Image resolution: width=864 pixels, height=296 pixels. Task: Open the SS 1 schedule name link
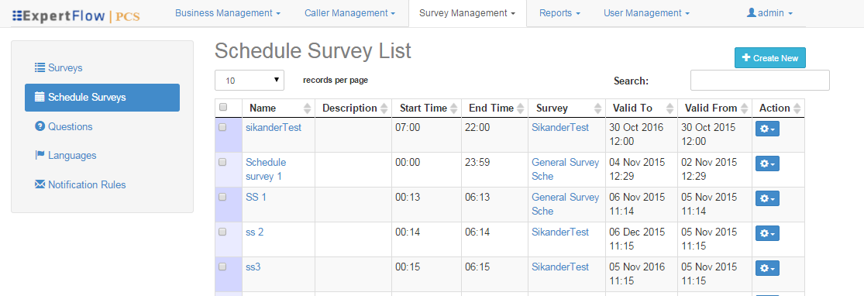[x=256, y=197]
